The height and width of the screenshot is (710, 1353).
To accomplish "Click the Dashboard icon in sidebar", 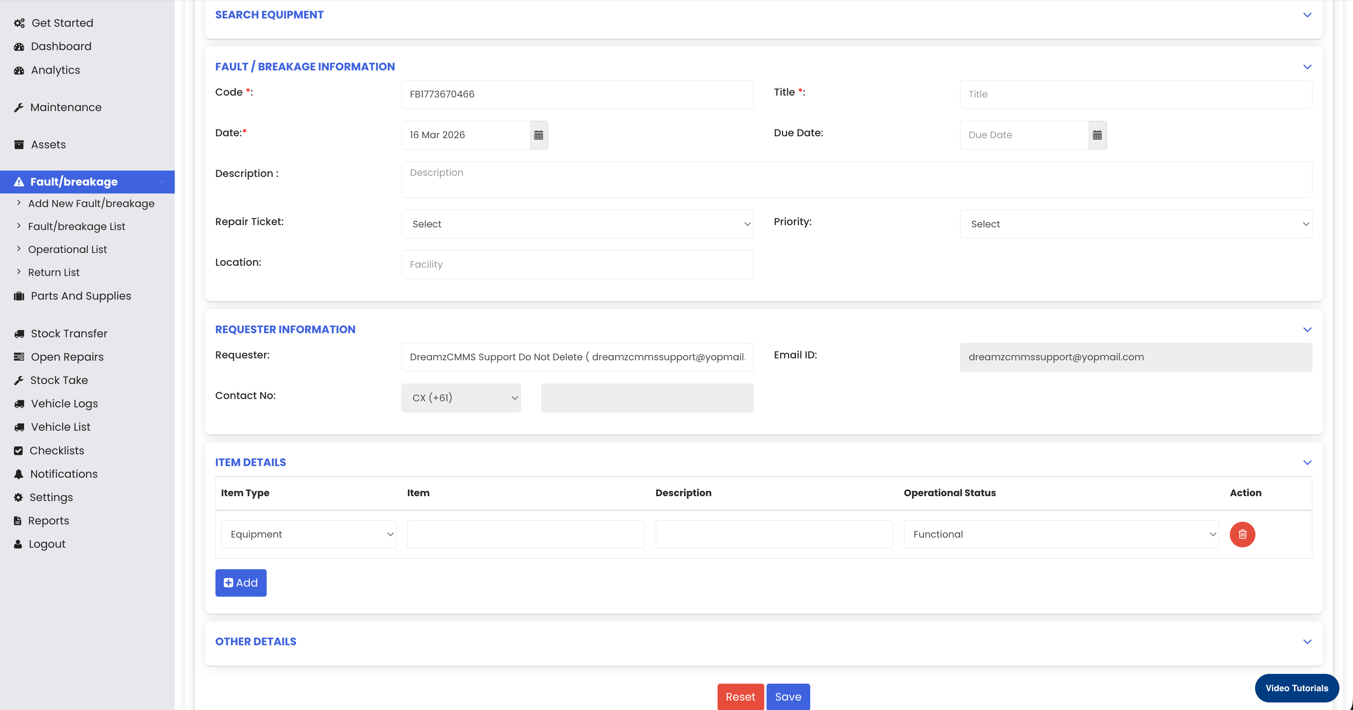I will click(19, 47).
